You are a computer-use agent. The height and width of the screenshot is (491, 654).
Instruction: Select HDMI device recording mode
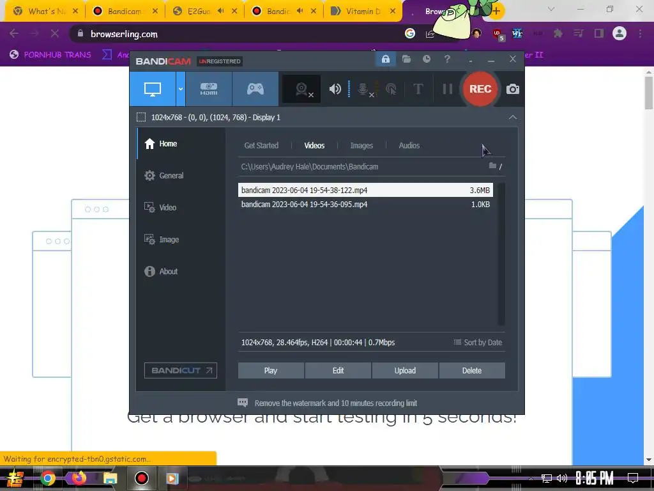209,89
